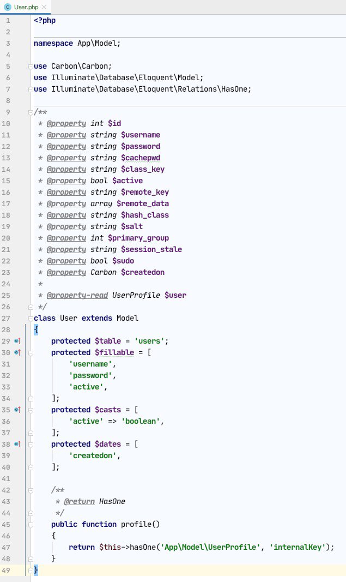This screenshot has height=582, width=346.
Task: Fold the $casts array
Action: (x=31, y=410)
